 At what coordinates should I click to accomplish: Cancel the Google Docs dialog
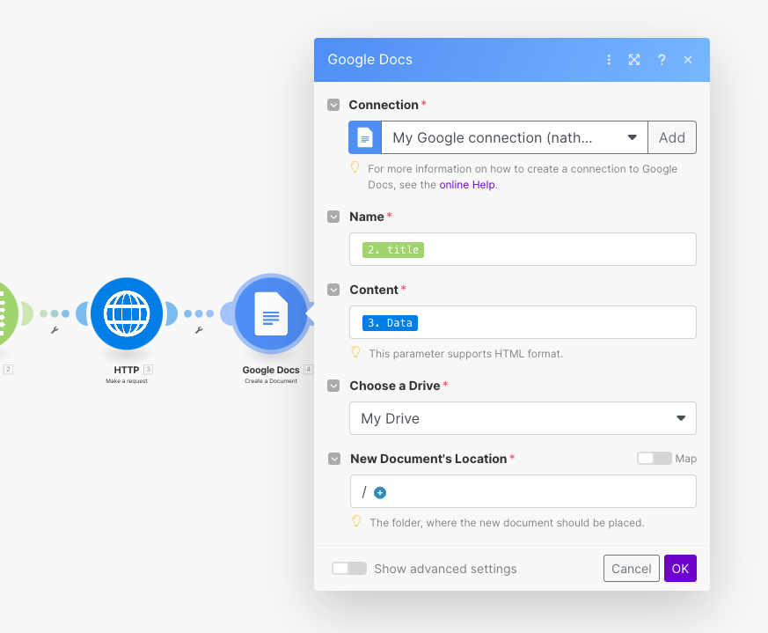[632, 568]
